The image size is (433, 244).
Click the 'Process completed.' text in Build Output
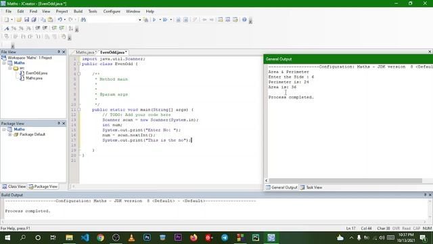[28, 211]
